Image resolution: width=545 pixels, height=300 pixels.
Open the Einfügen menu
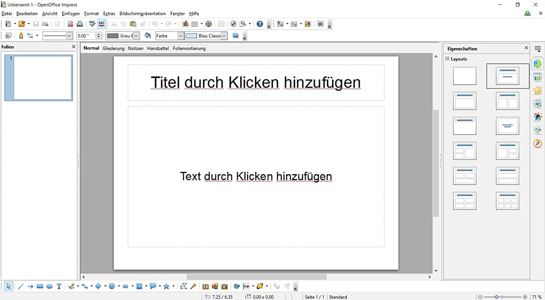pyautogui.click(x=70, y=13)
